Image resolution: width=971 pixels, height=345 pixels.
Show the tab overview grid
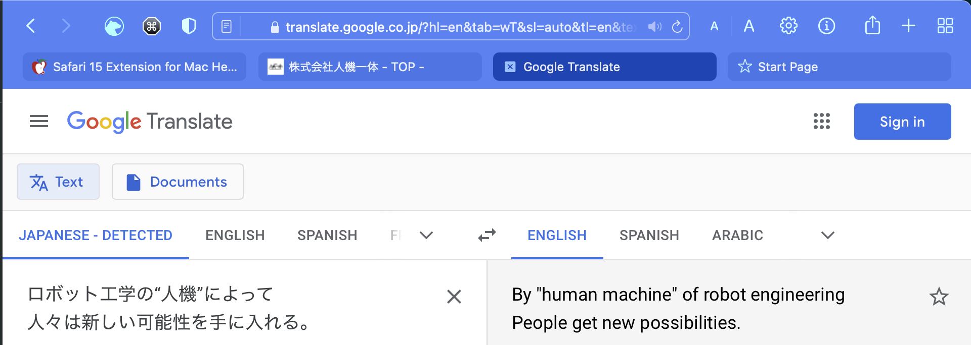tap(945, 26)
